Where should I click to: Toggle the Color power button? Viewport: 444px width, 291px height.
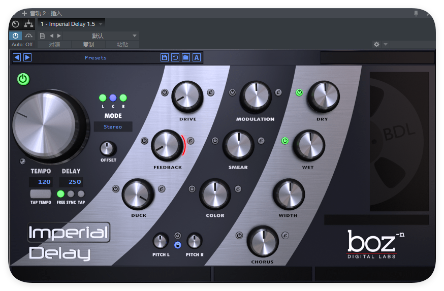tap(192, 189)
